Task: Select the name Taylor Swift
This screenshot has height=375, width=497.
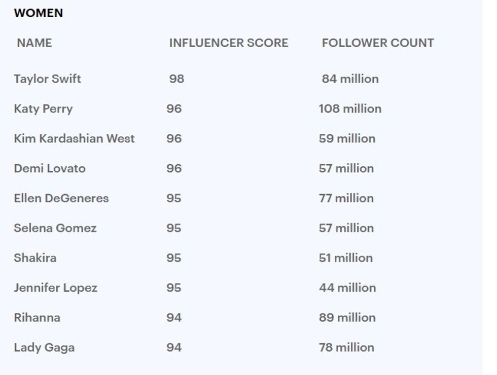Action: pyautogui.click(x=47, y=79)
